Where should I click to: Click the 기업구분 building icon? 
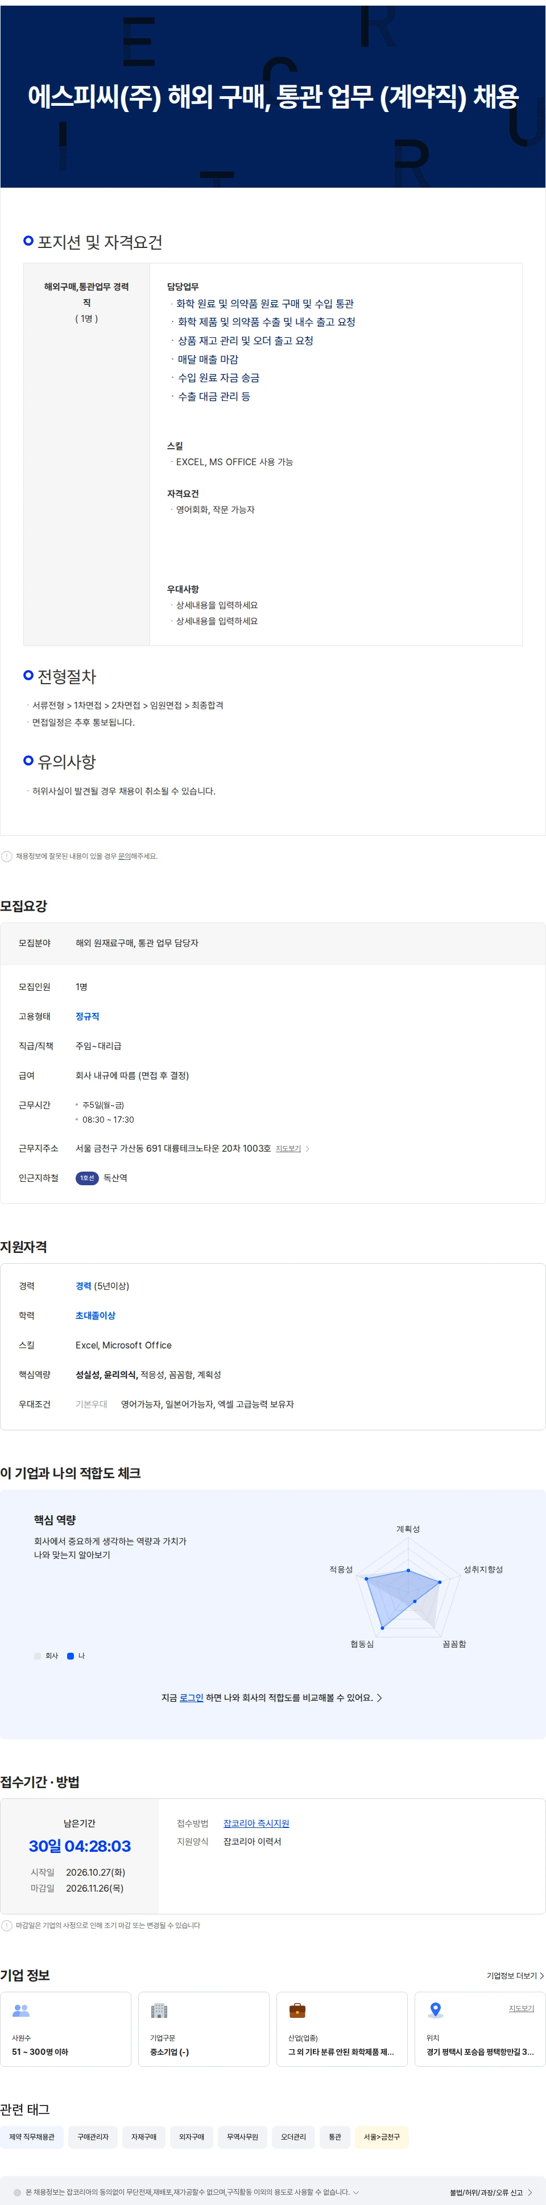[159, 2010]
